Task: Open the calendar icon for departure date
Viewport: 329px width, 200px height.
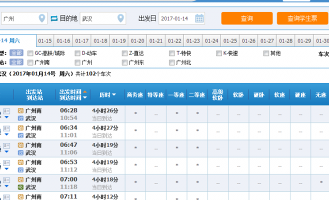Action: coord(199,18)
